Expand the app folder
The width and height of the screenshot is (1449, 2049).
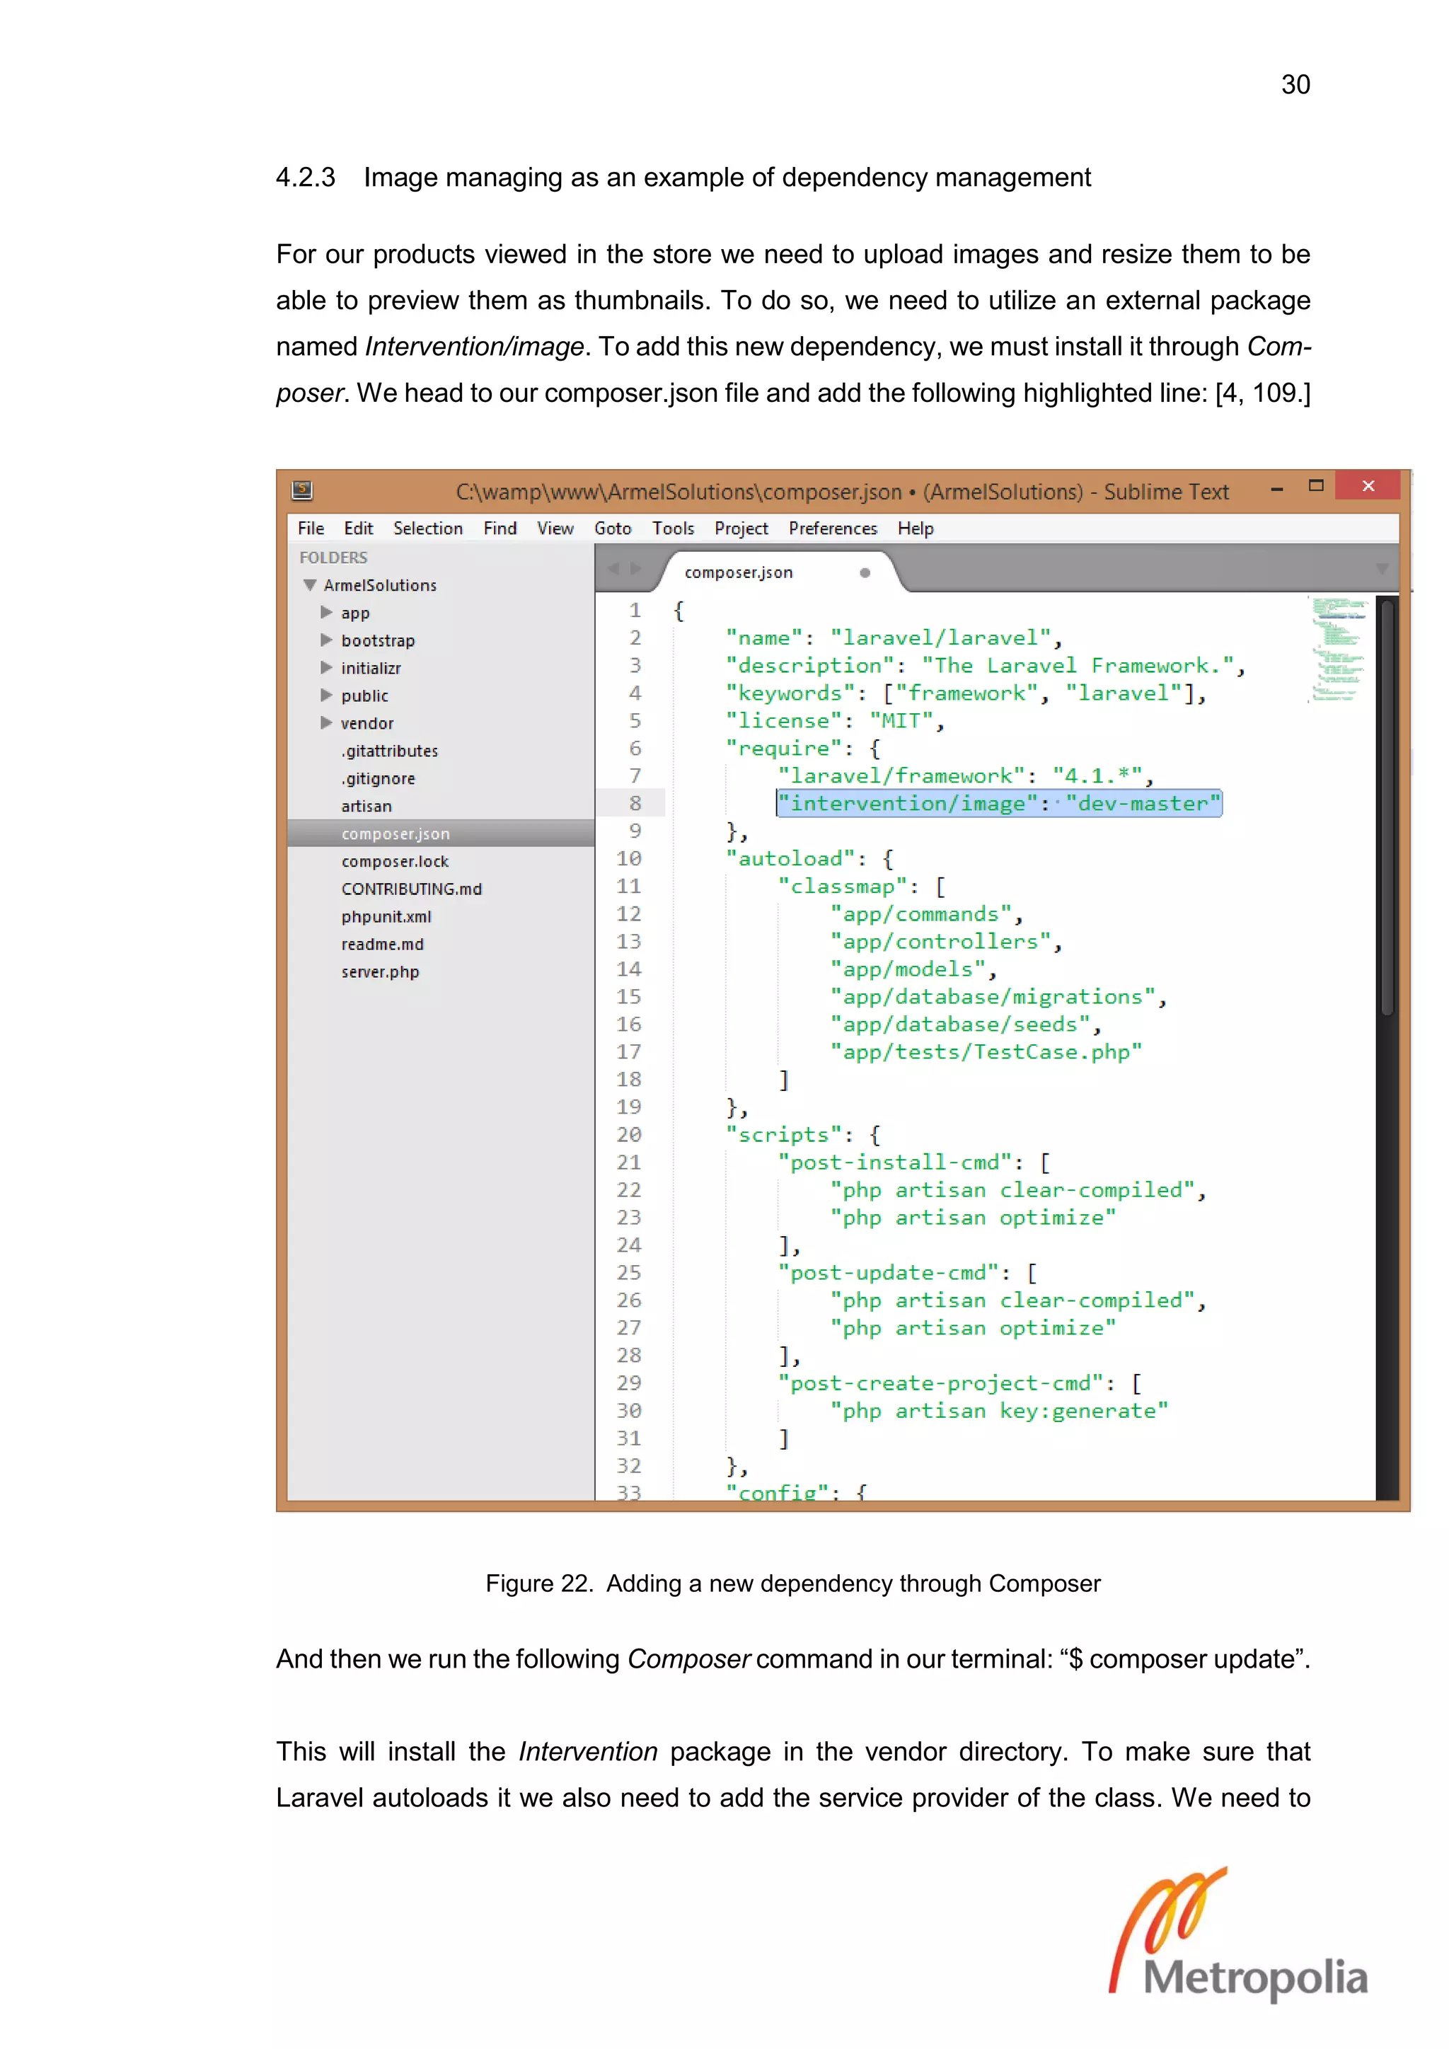(327, 612)
